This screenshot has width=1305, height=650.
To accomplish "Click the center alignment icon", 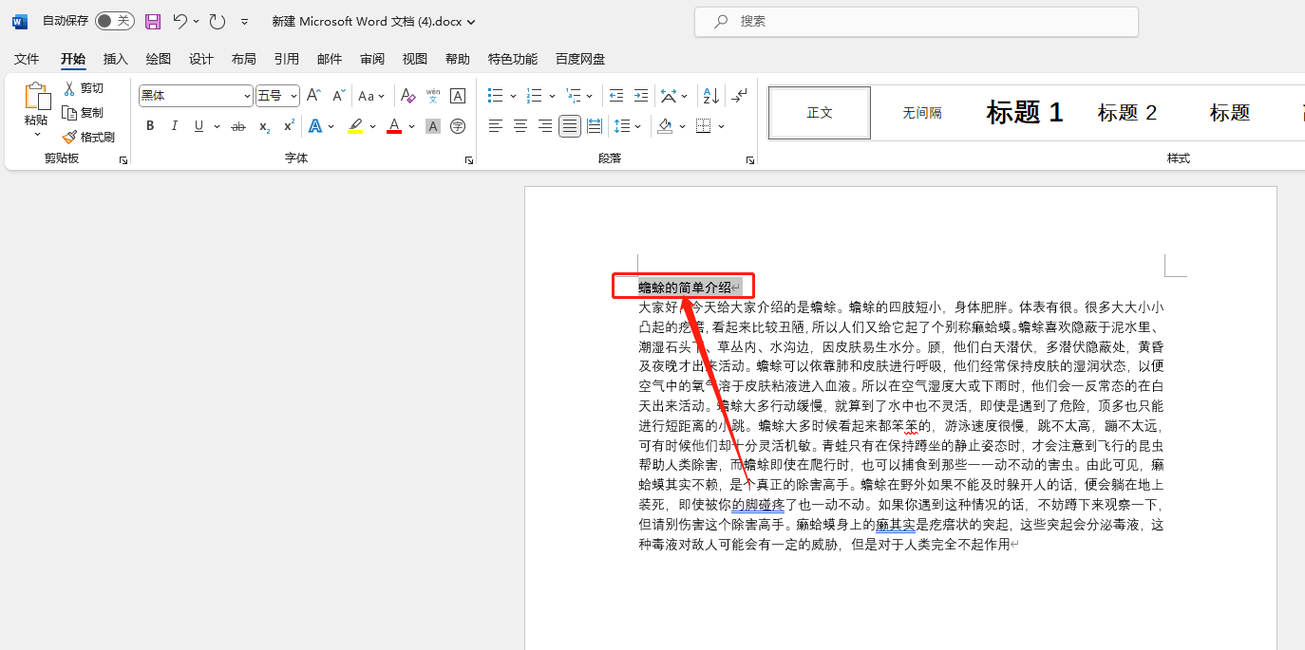I will point(519,125).
